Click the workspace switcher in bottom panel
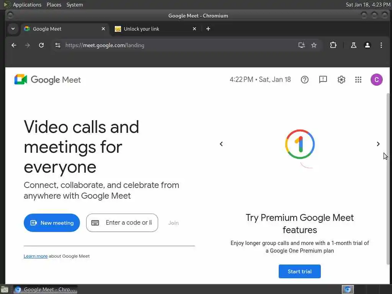This screenshot has height=294, width=392. pyautogui.click(x=348, y=289)
